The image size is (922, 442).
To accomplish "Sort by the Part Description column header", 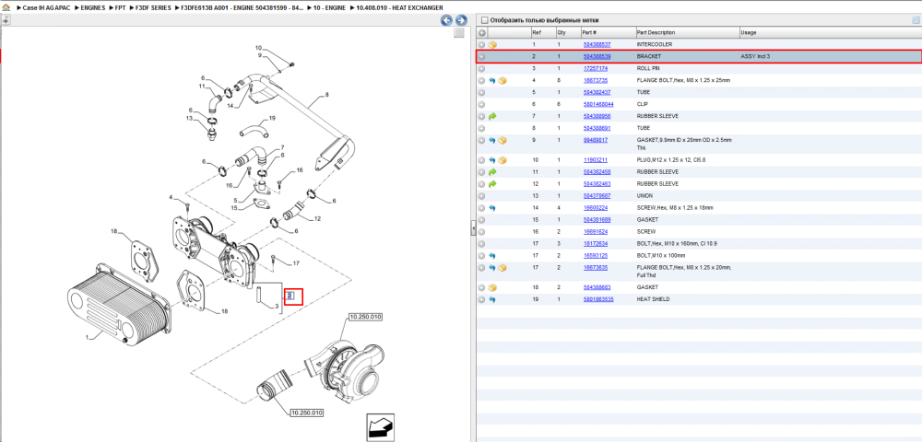I will point(687,33).
